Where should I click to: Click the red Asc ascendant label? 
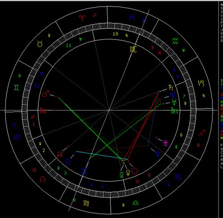pos(43,111)
